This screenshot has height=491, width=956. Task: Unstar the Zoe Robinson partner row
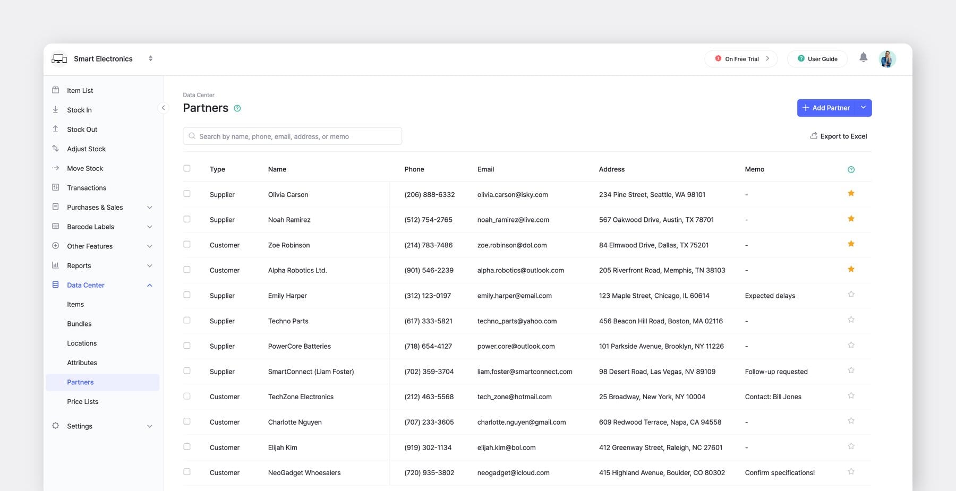click(851, 244)
